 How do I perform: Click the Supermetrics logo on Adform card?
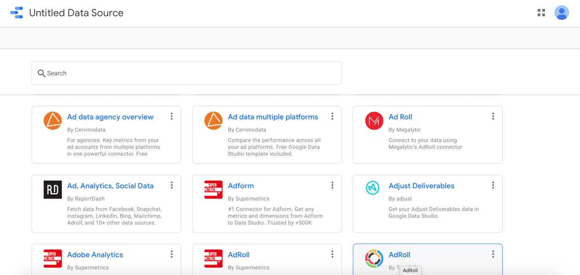214,190
